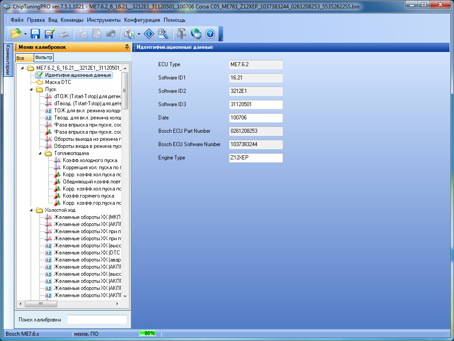The height and width of the screenshot is (341, 454).
Task: Click the binary search magnifier icon
Action: (163, 33)
